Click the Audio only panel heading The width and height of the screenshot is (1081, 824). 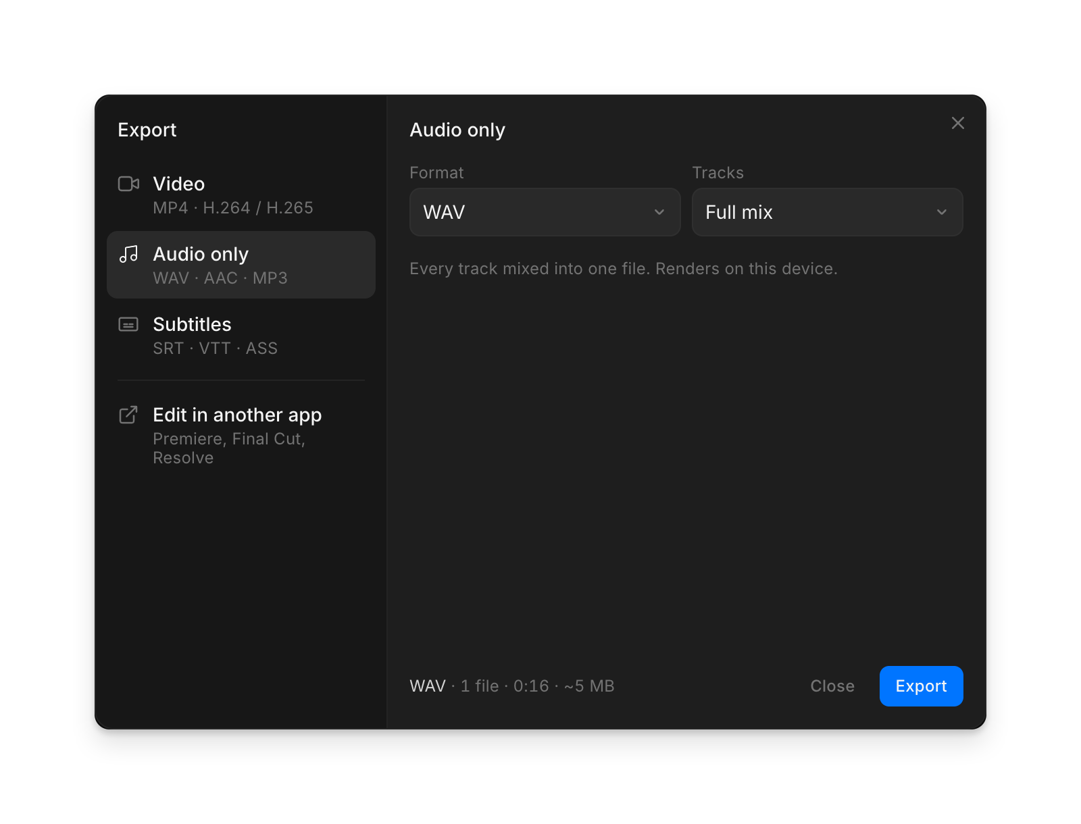pyautogui.click(x=457, y=130)
